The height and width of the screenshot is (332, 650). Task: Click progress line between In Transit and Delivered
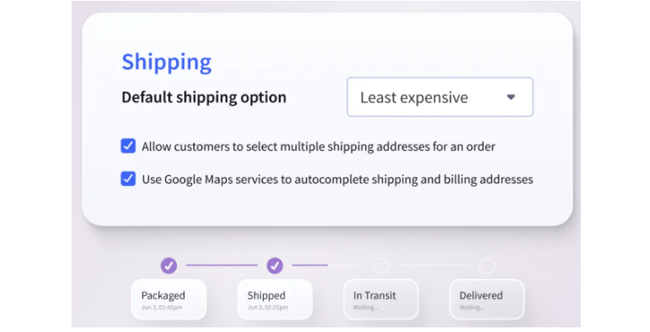pyautogui.click(x=434, y=265)
